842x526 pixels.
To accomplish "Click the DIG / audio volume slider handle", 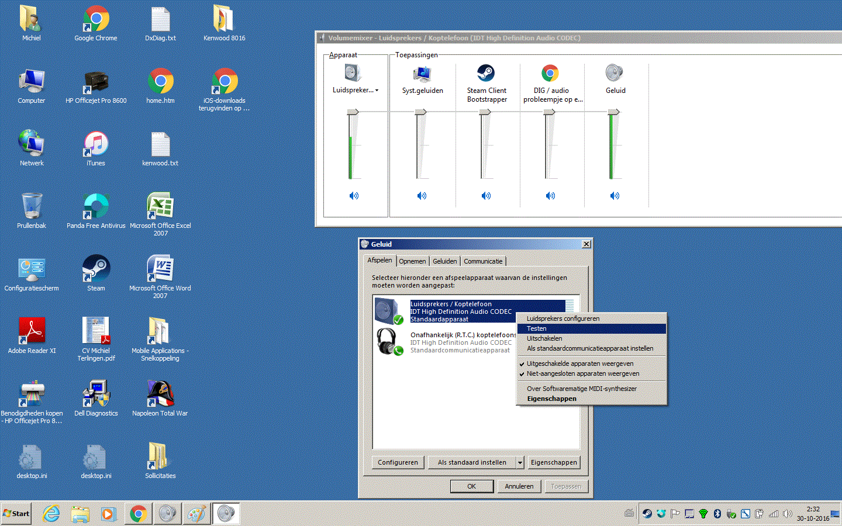I will point(549,112).
